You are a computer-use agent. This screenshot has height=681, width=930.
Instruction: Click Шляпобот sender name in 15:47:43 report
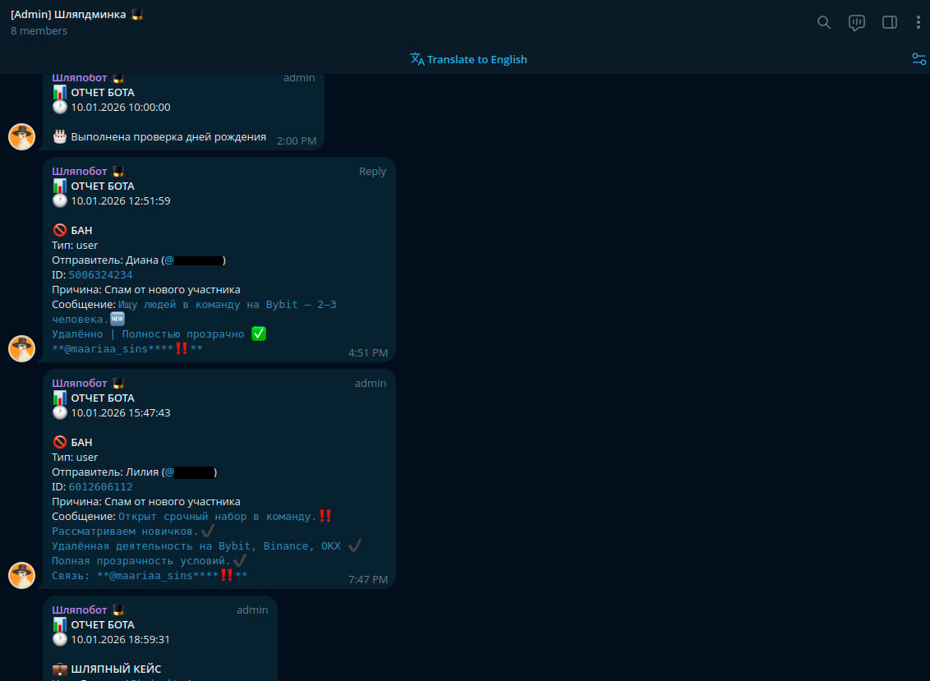(x=80, y=384)
